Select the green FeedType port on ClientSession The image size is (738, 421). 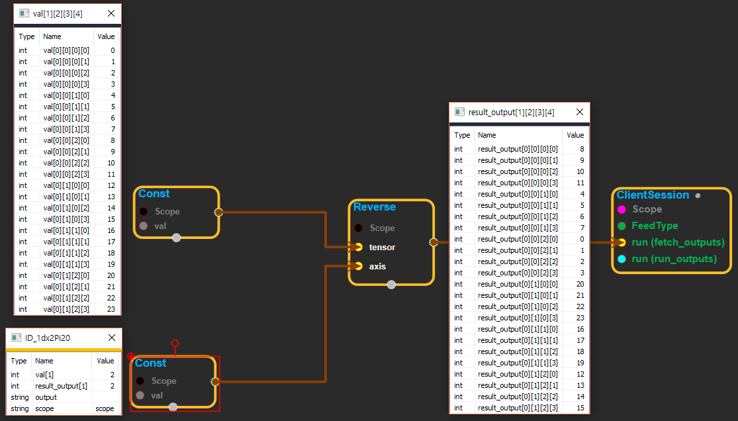pos(622,226)
